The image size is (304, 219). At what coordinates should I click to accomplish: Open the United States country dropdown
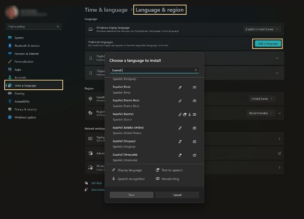262,99
